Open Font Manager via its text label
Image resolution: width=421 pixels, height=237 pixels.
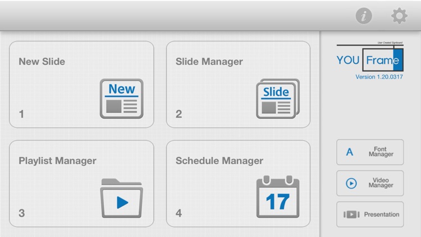(x=381, y=152)
